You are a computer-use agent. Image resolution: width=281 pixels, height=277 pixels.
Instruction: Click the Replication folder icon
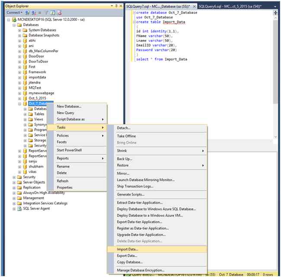point(19,187)
